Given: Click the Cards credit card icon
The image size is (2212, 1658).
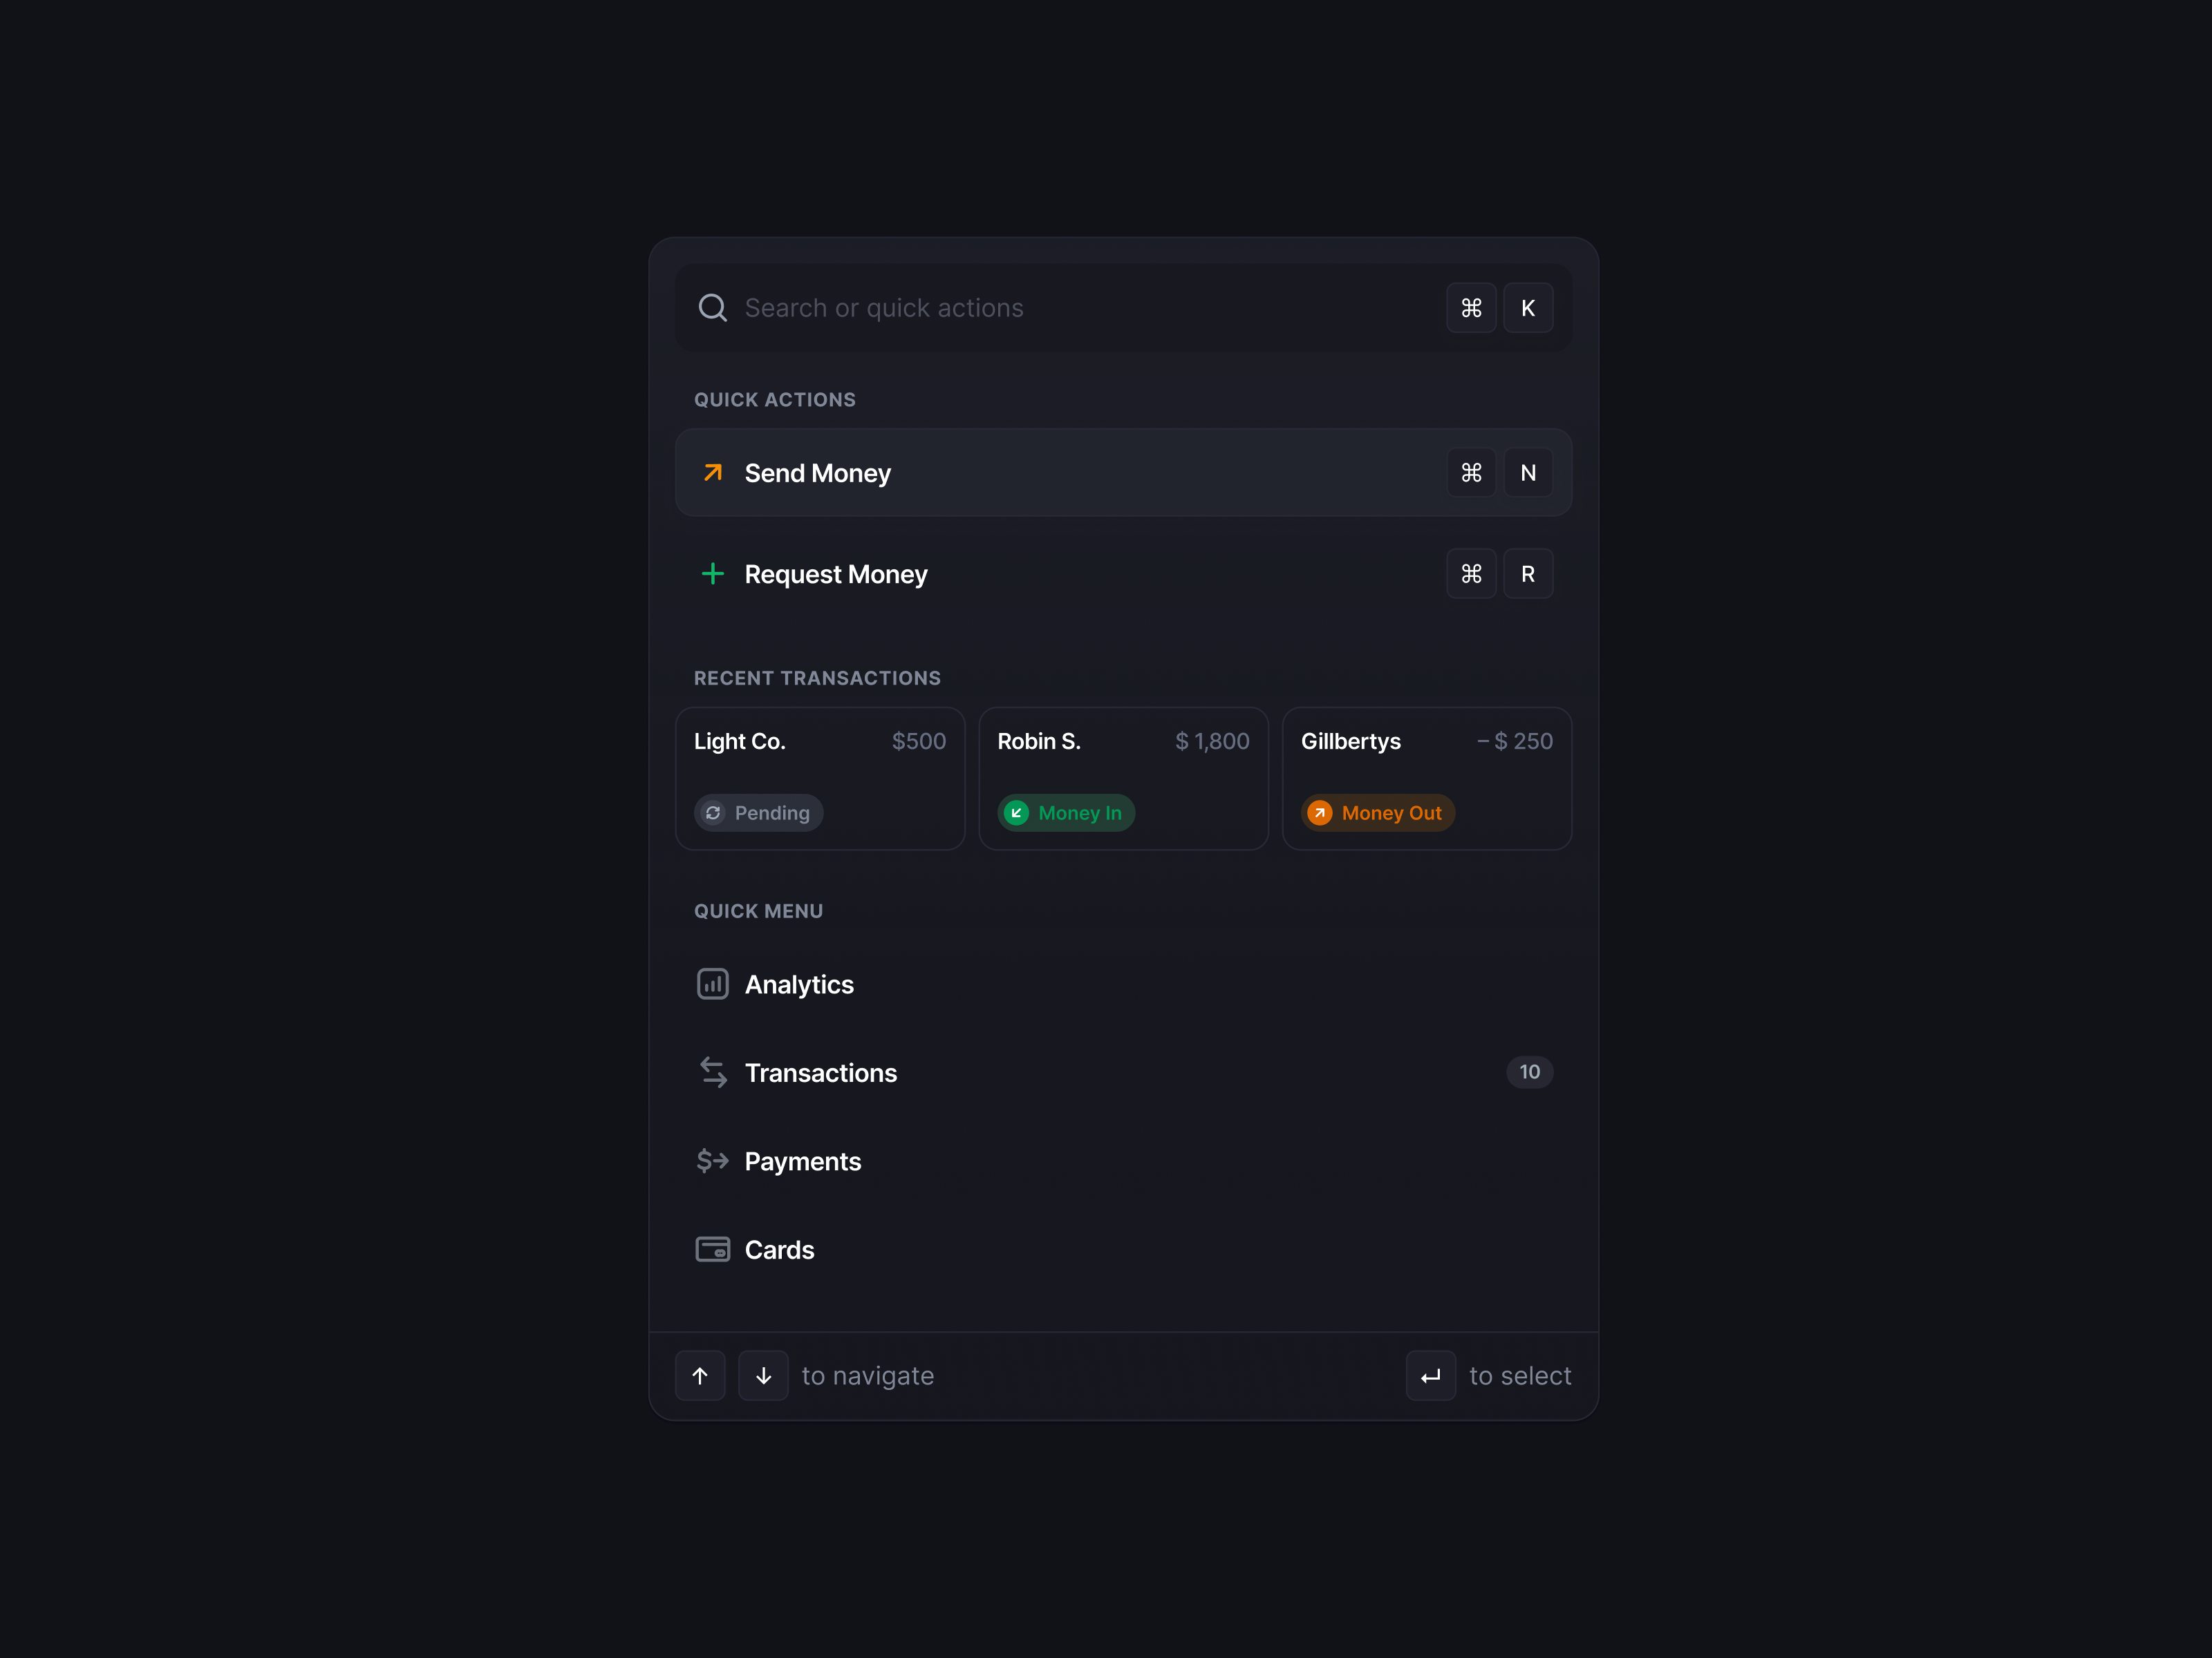Looking at the screenshot, I should tap(712, 1248).
